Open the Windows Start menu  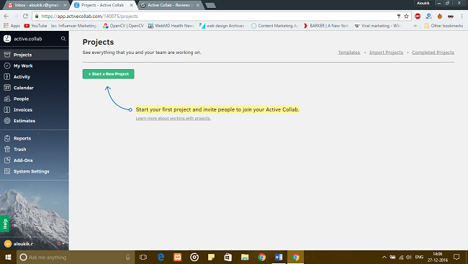8,257
